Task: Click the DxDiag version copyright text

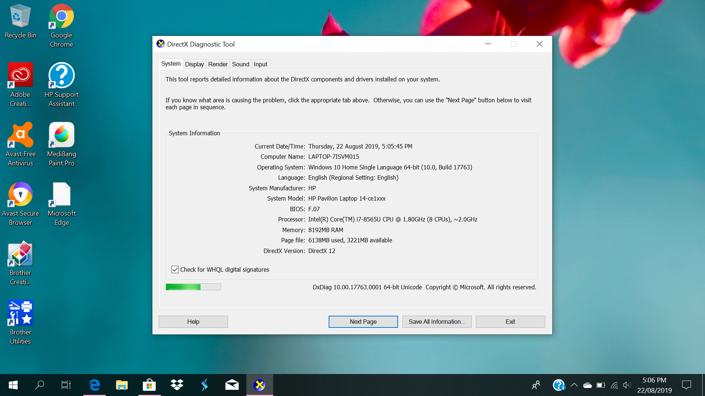Action: point(424,287)
